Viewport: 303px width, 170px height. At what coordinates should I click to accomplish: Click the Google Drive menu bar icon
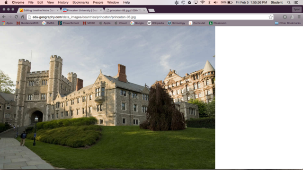point(189,2)
